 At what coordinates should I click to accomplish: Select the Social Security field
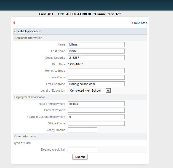point(96,58)
